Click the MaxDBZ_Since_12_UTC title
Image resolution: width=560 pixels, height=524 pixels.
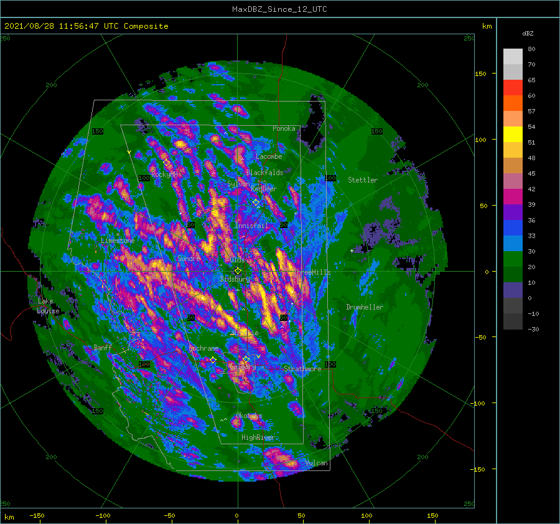pyautogui.click(x=279, y=9)
